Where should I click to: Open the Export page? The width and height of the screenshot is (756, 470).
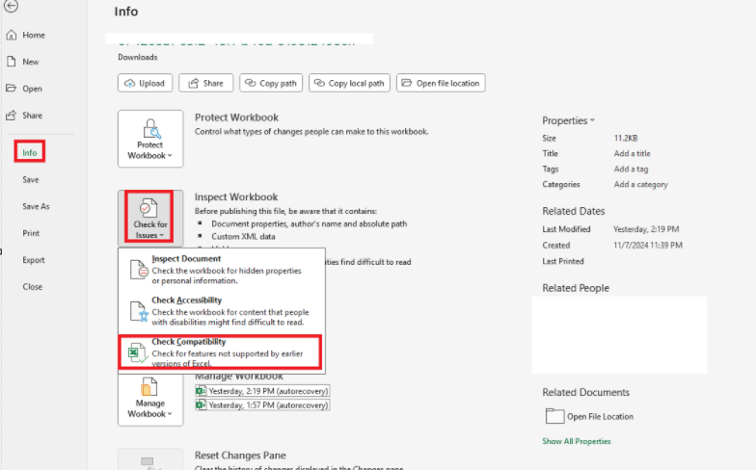(33, 260)
